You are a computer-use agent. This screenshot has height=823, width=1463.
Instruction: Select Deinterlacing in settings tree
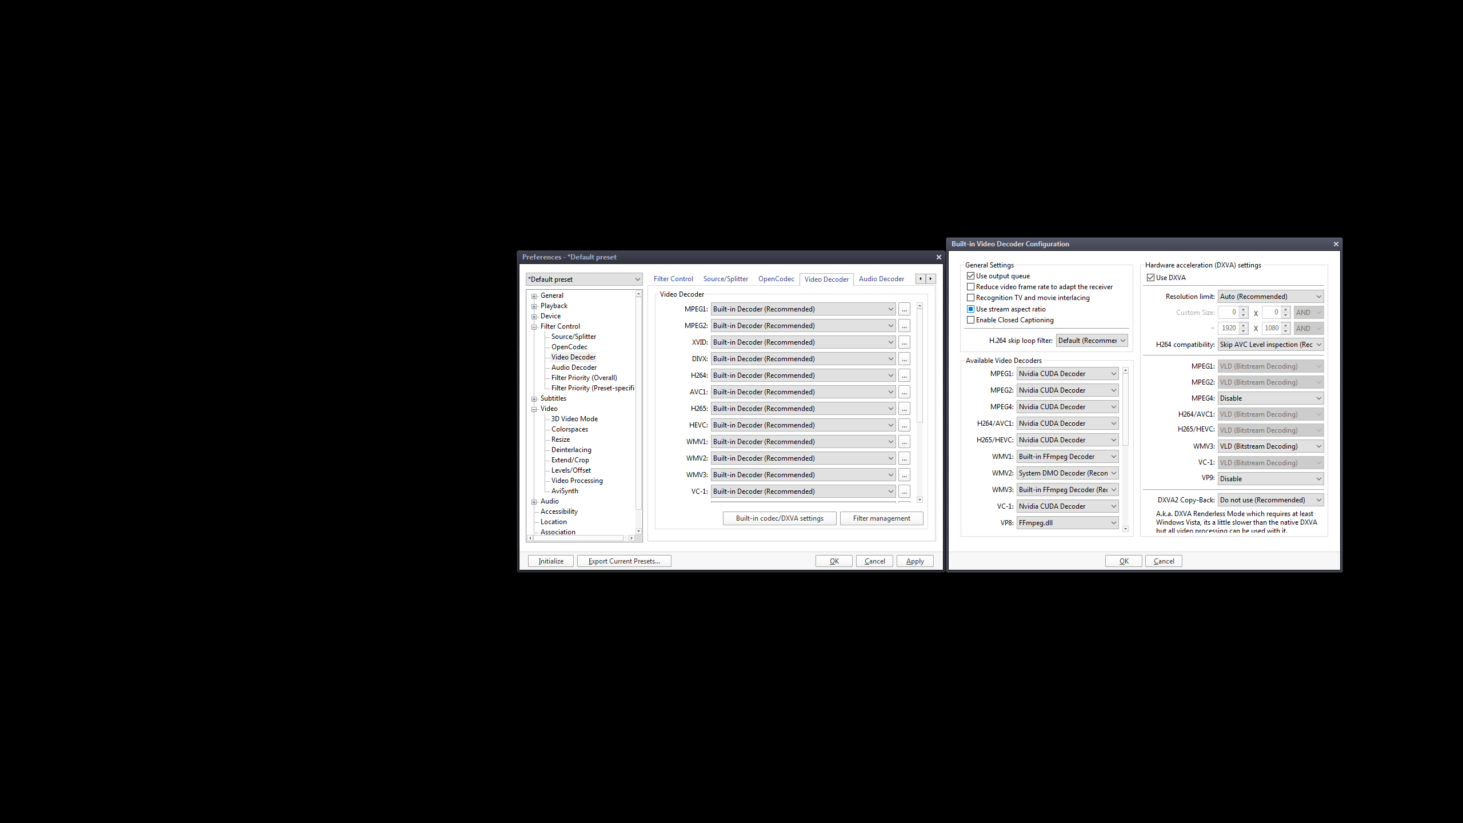571,450
